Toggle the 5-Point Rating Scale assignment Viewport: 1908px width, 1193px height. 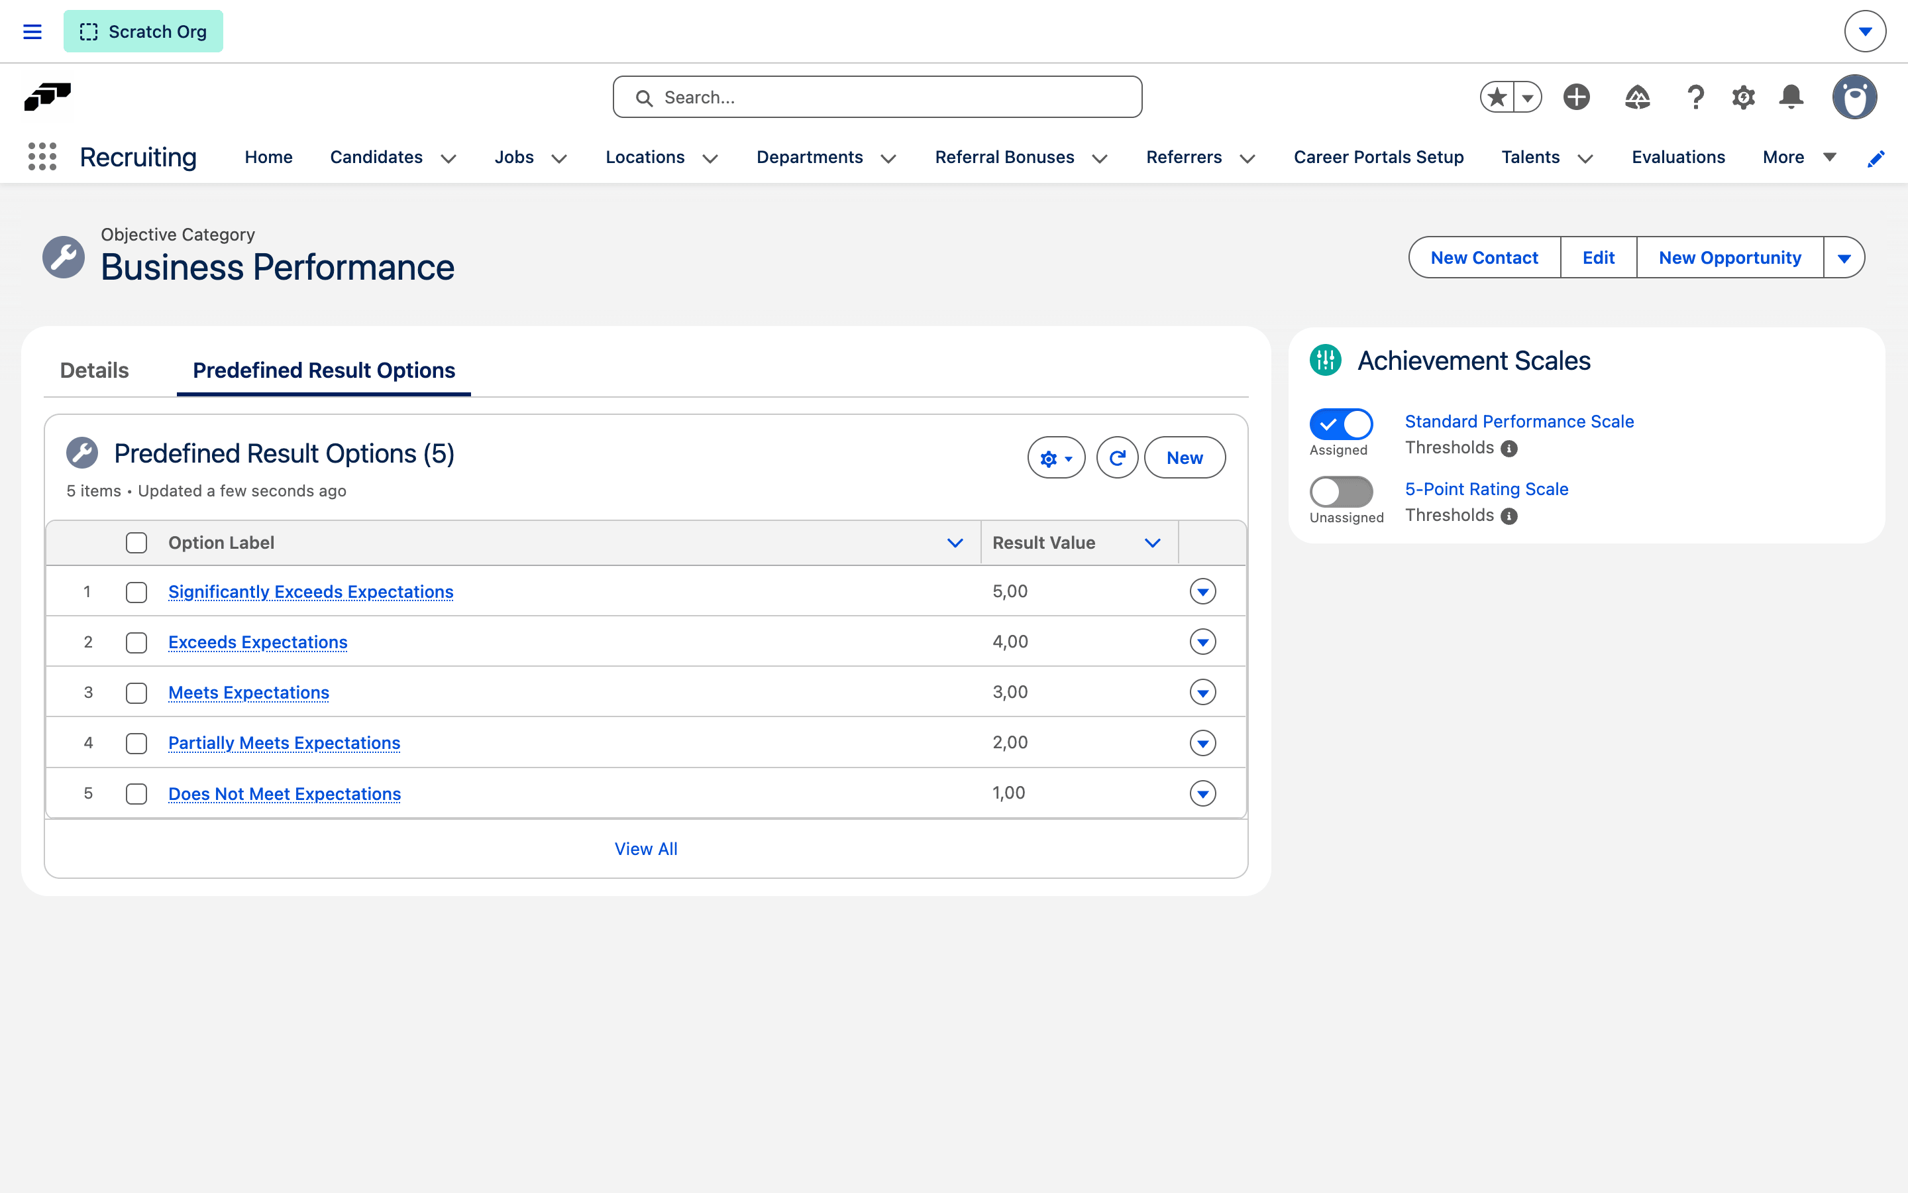click(x=1341, y=492)
